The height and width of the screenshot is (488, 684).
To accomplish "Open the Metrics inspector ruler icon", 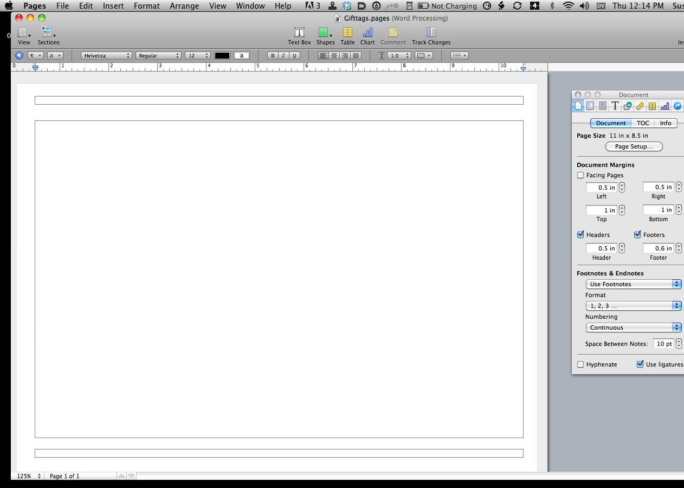I will point(640,106).
